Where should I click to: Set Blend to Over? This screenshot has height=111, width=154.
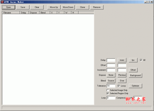[122, 81]
